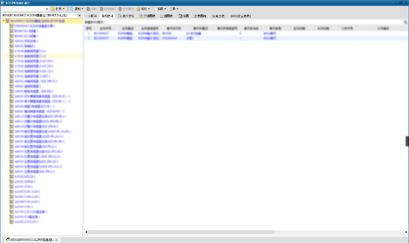
Task: Click the part icon of A70305 row
Action: tap(11, 56)
